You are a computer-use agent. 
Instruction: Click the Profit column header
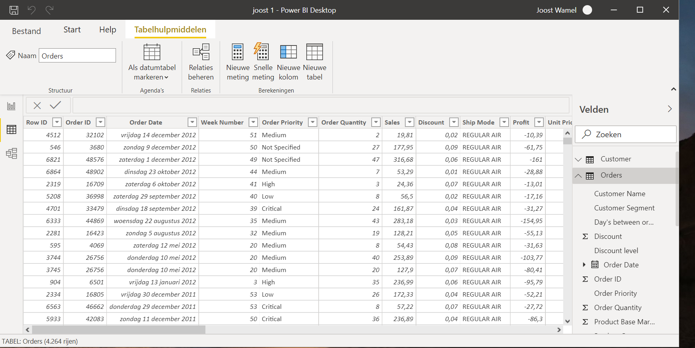click(x=521, y=122)
